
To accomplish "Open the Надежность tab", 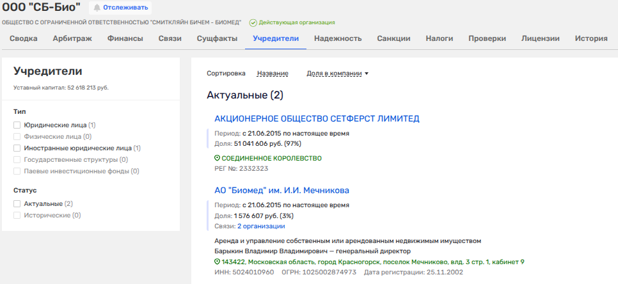I will click(x=338, y=38).
